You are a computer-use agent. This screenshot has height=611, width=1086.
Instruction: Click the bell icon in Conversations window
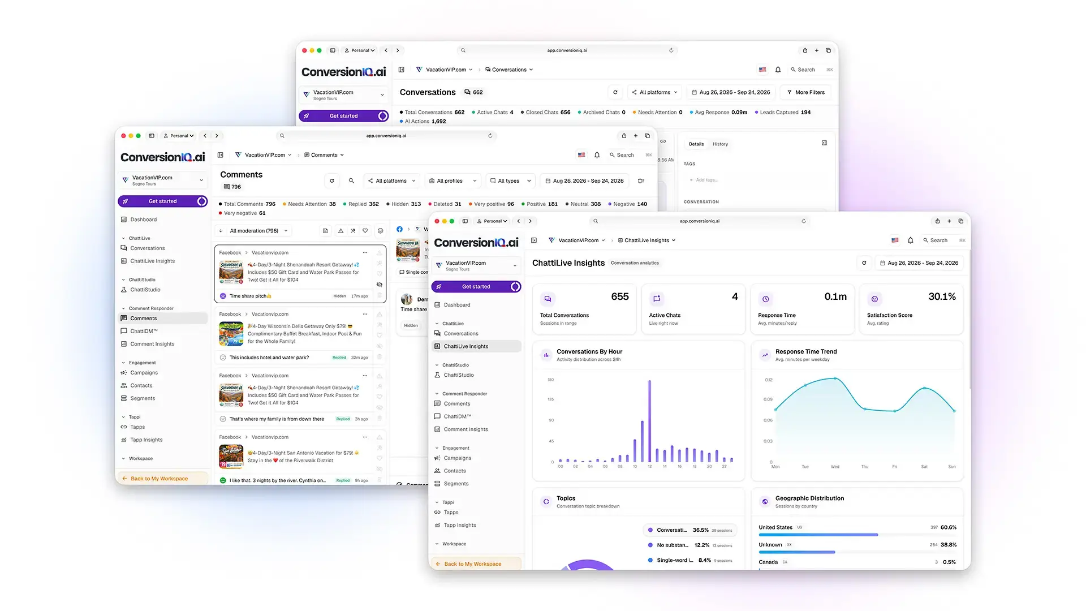(778, 70)
